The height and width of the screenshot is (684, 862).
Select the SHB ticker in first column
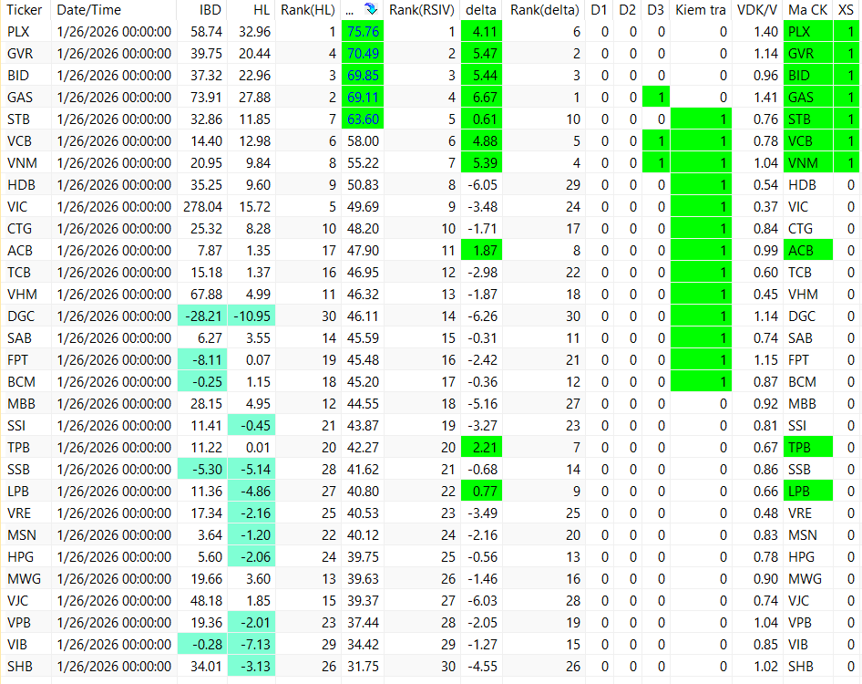tap(20, 667)
